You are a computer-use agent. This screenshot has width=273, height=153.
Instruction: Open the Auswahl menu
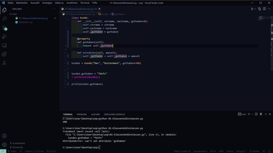tap(35, 3)
